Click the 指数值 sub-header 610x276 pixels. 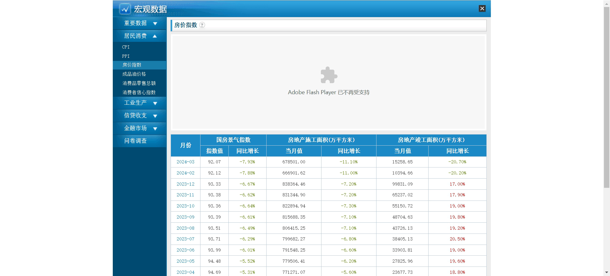[214, 151]
